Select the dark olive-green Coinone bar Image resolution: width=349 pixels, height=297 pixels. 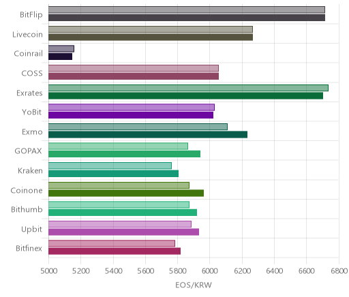pos(126,193)
